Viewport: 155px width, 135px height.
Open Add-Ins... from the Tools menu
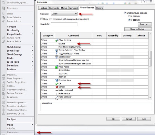[12, 128]
